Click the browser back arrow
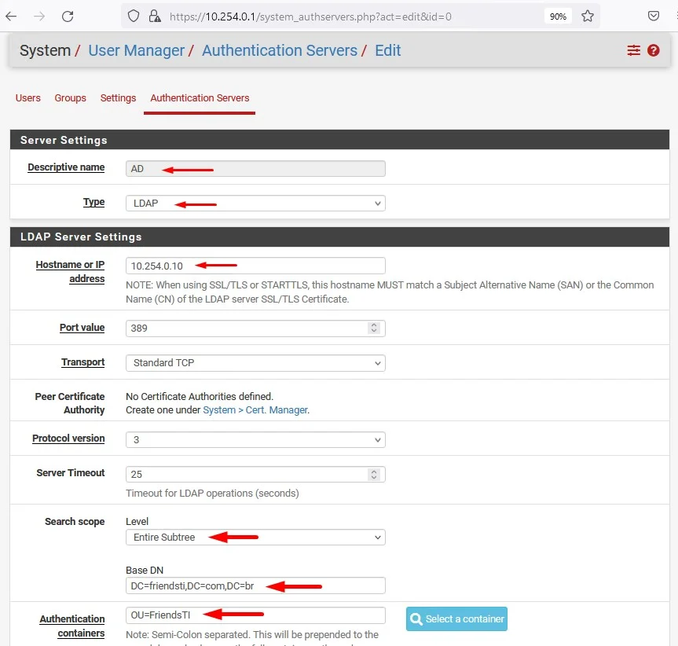The image size is (678, 646). [11, 17]
